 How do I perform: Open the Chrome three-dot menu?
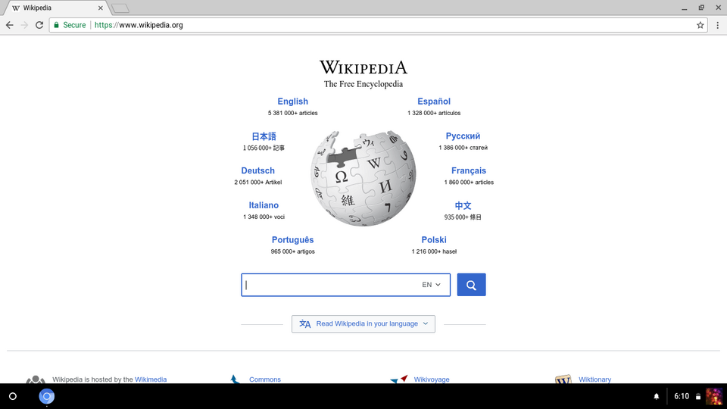(718, 25)
